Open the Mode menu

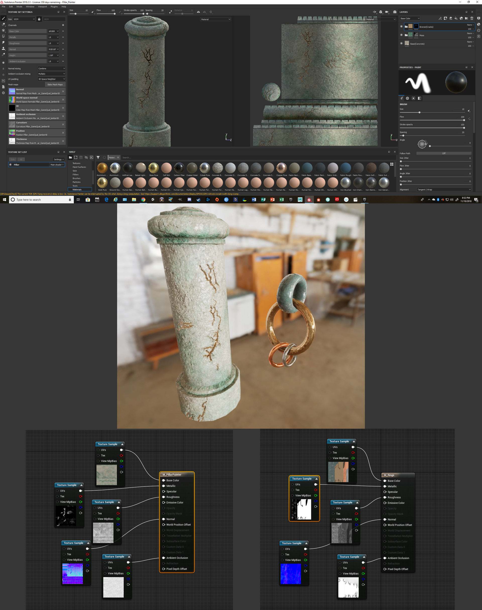(19, 7)
